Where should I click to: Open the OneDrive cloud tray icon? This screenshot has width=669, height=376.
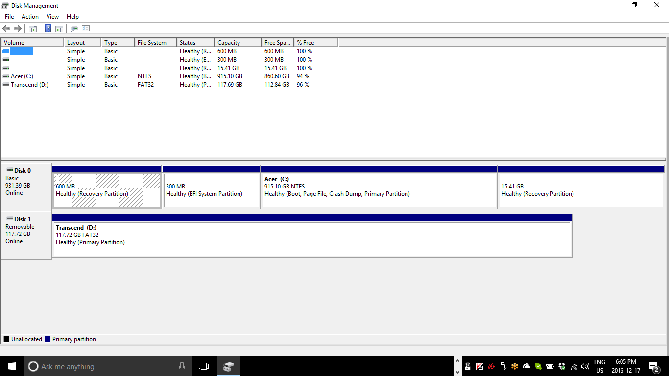click(526, 366)
